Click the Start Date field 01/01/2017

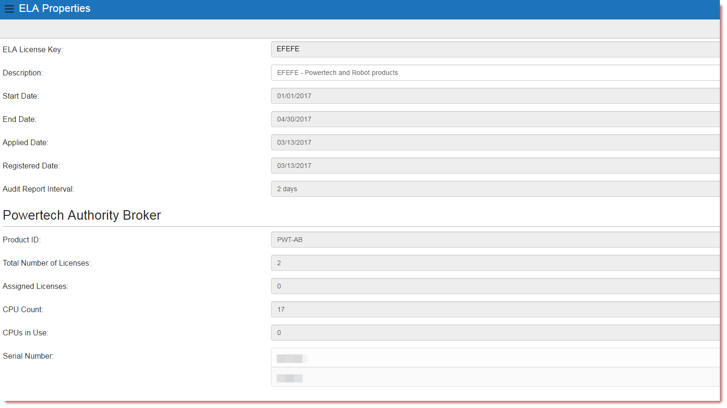pyautogui.click(x=495, y=96)
